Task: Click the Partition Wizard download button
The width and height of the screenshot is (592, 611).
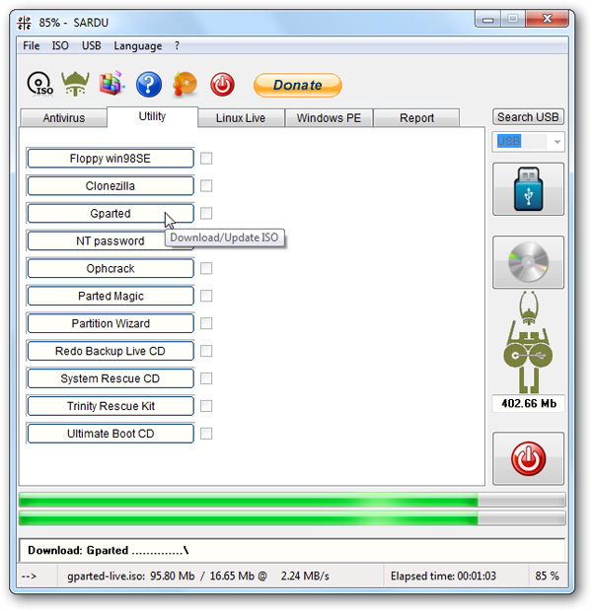Action: pyautogui.click(x=111, y=323)
